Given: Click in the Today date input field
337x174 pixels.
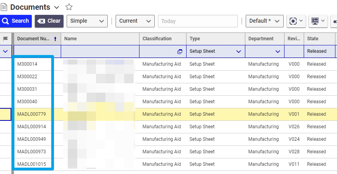Looking at the screenshot, I should click(197, 21).
